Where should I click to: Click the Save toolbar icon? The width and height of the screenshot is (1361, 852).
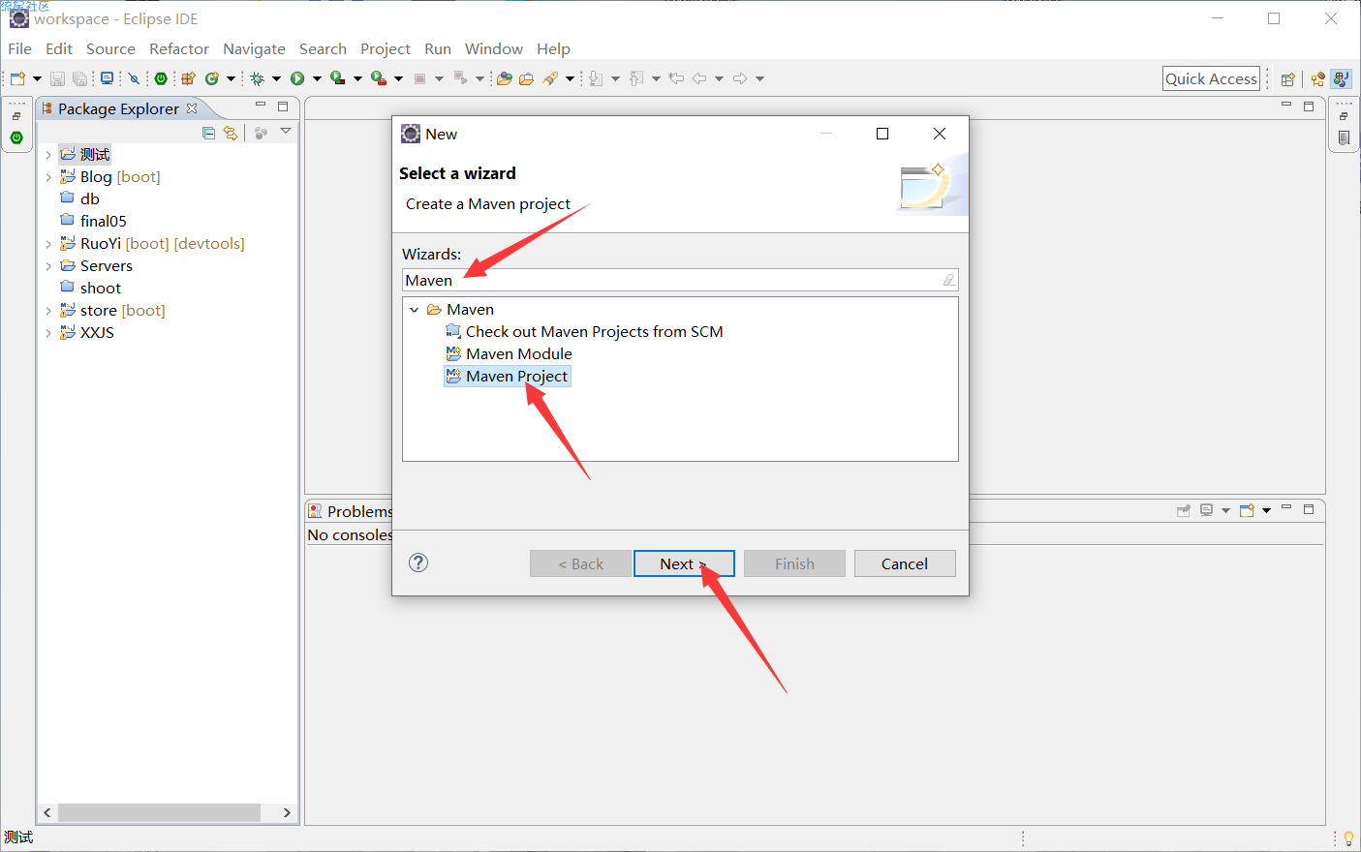pos(57,78)
